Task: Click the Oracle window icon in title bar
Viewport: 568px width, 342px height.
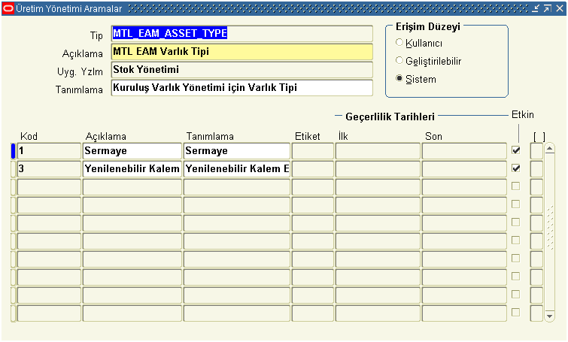Action: (8, 8)
